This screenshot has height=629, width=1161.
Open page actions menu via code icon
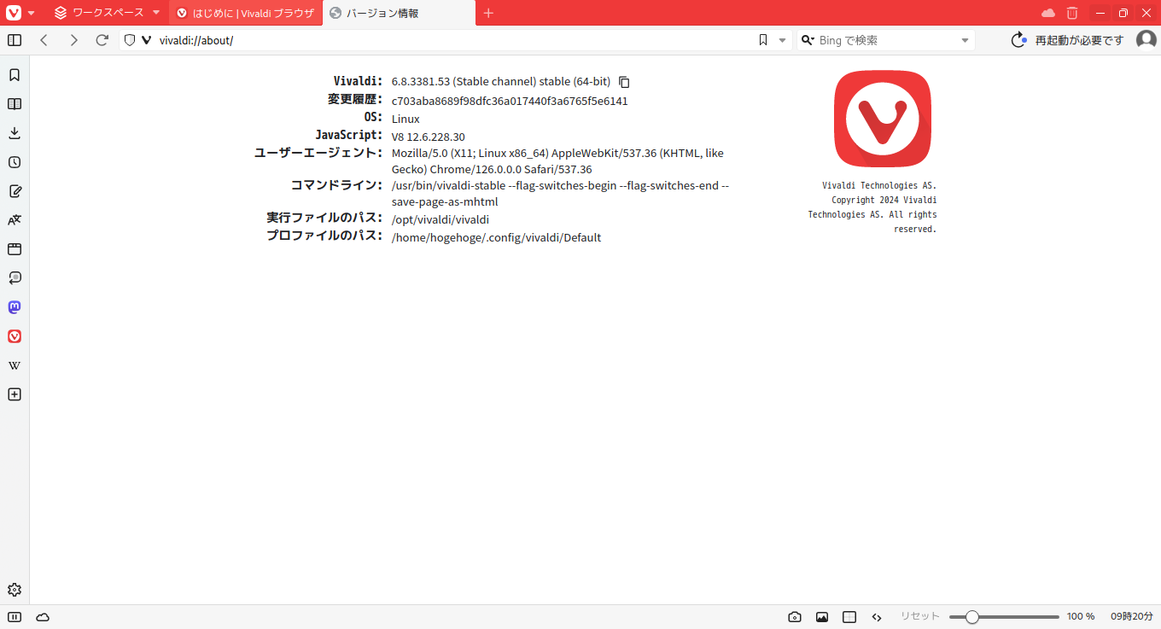(877, 616)
